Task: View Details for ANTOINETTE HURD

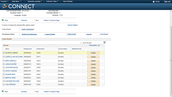Action: point(93,81)
